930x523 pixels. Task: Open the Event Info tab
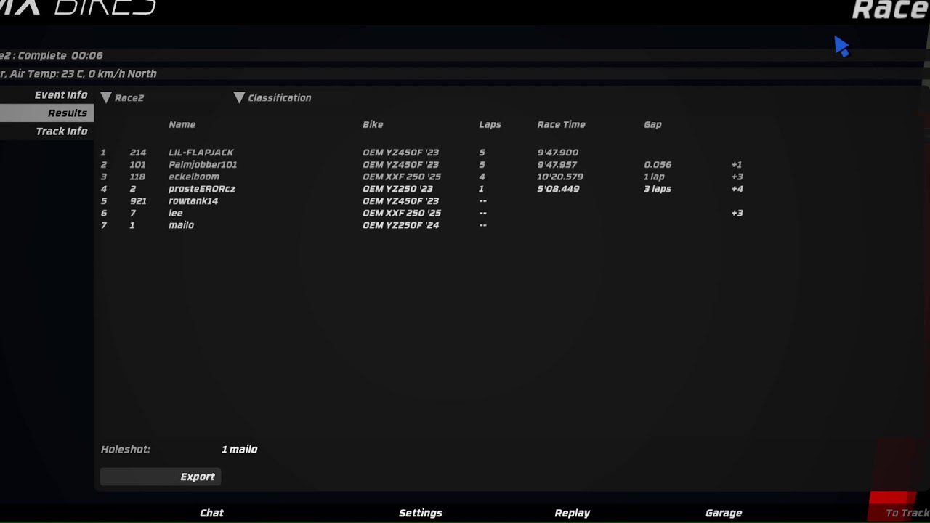pos(61,95)
